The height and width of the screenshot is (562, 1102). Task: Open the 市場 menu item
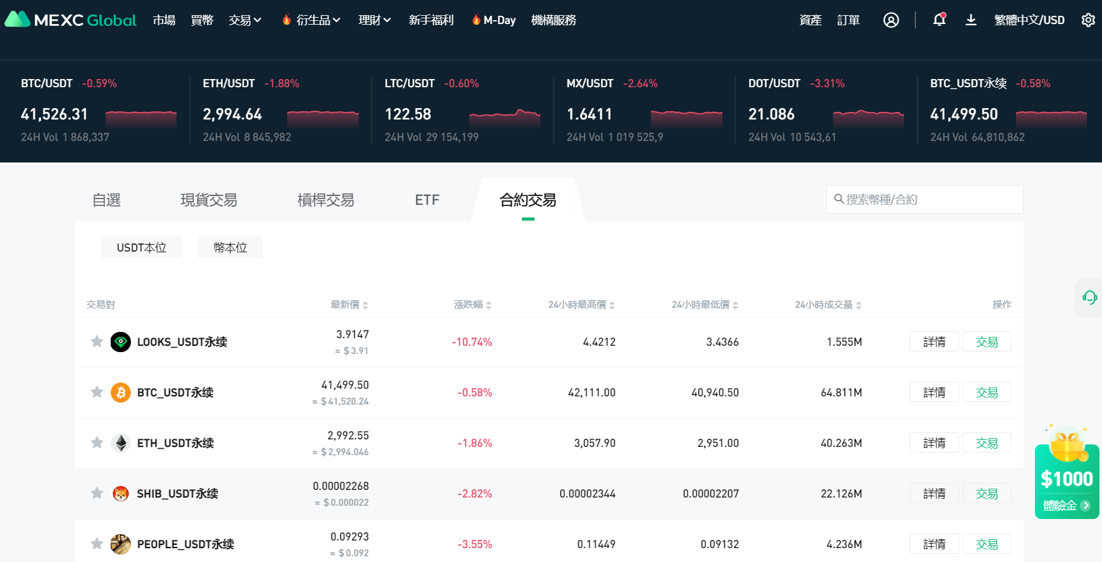pyautogui.click(x=164, y=20)
